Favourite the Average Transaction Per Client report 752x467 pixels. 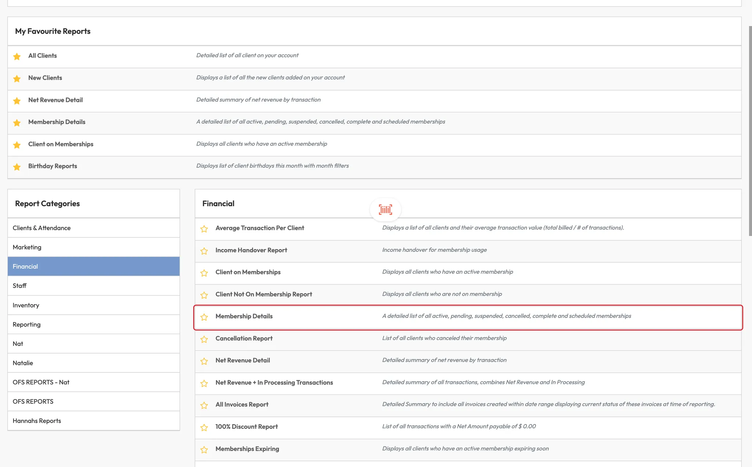point(204,229)
